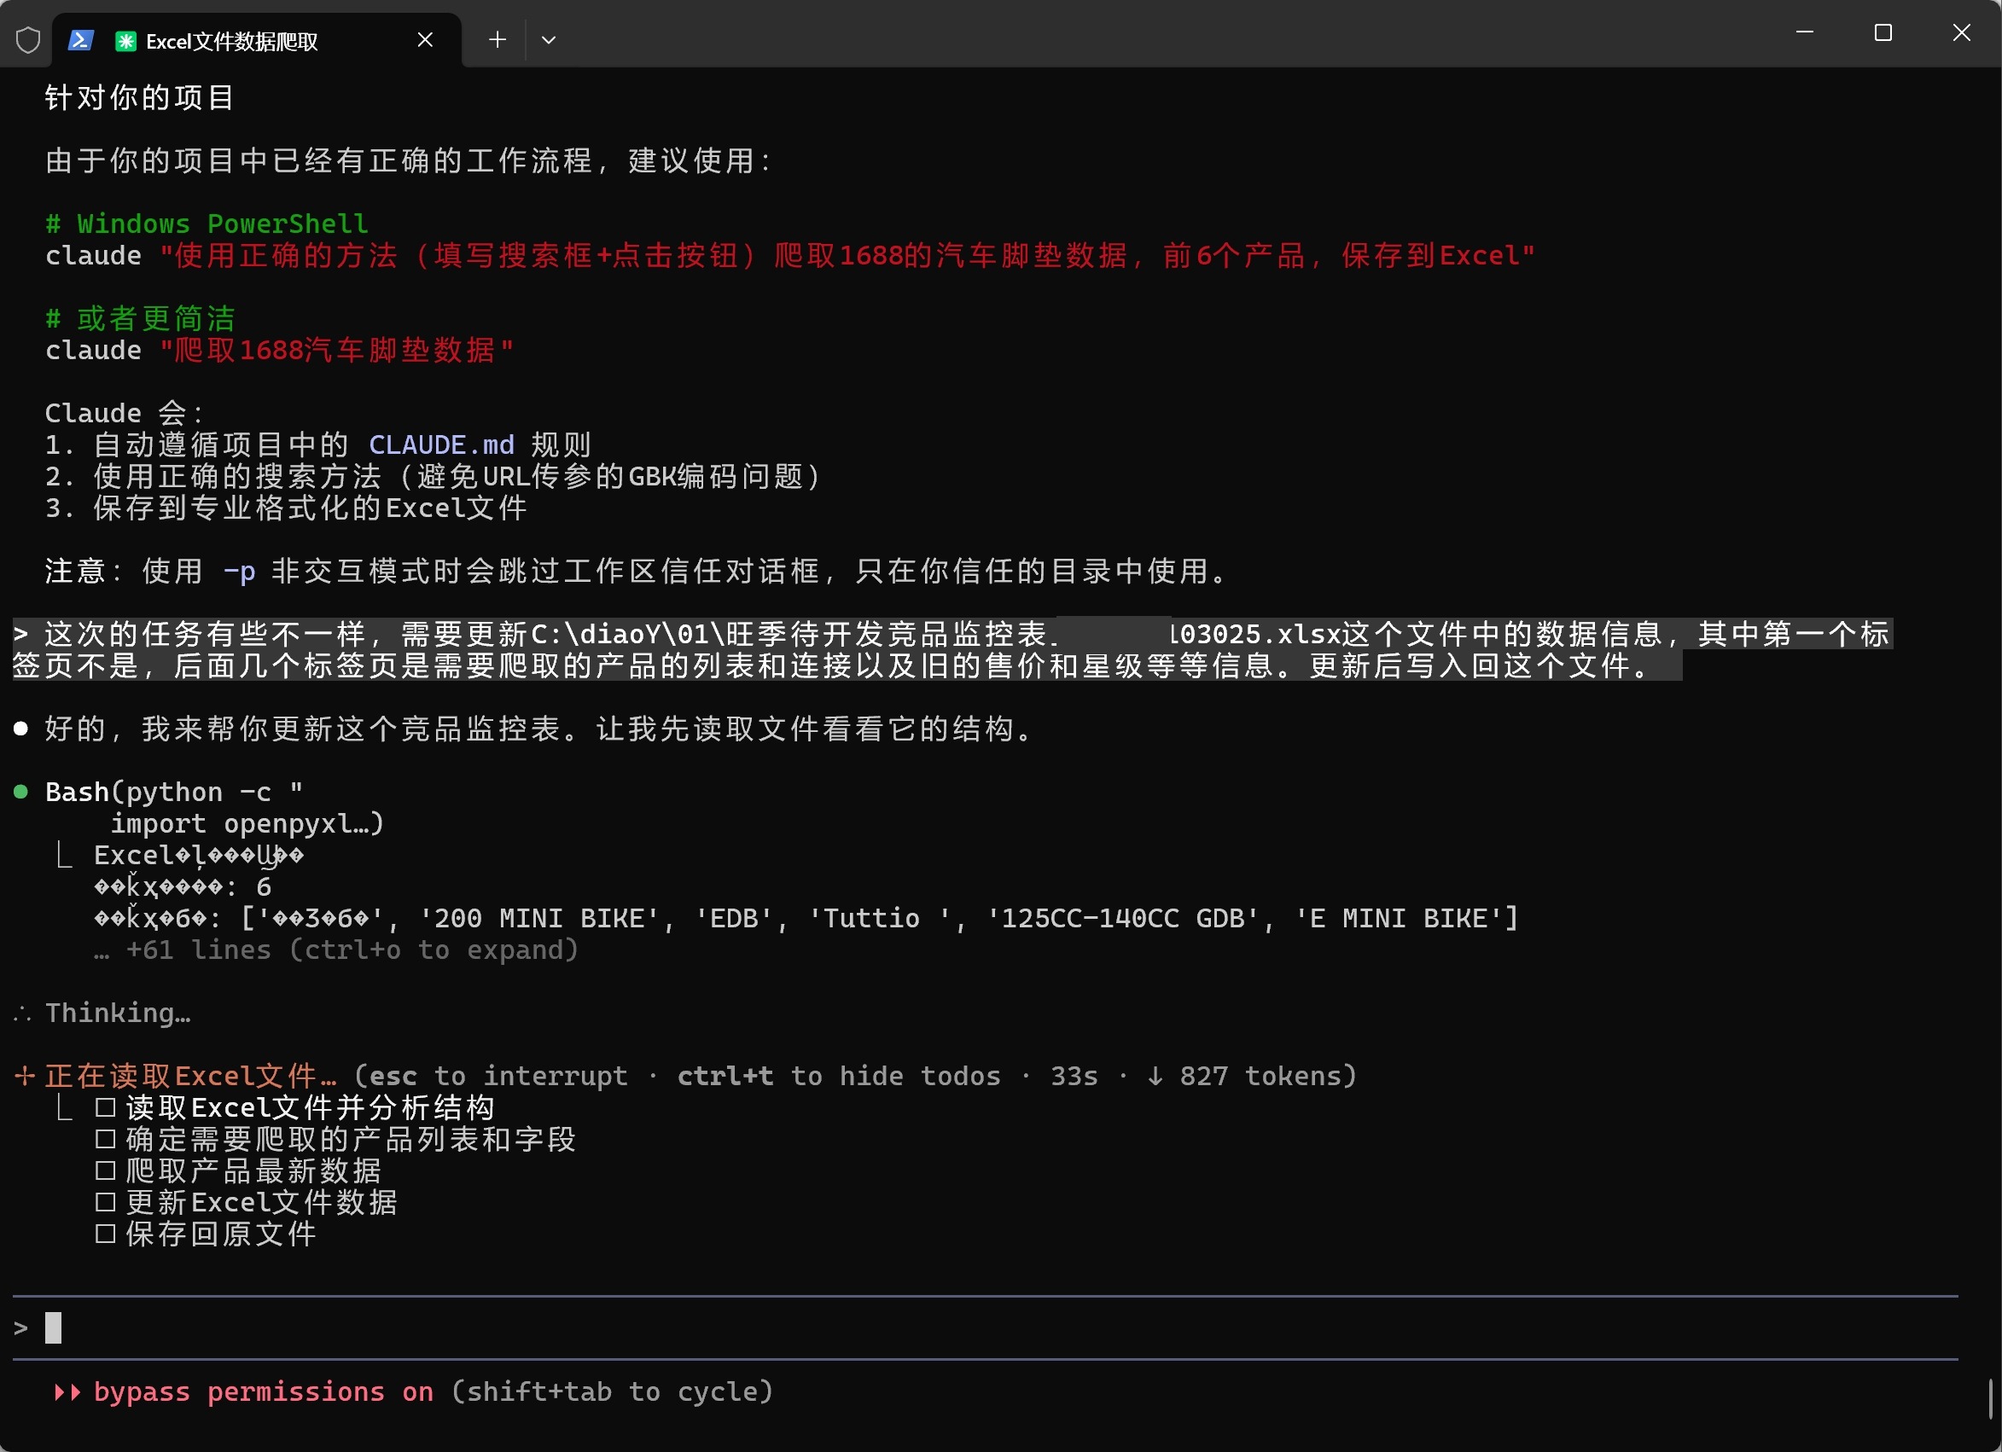Screen dimensions: 2002x1452
Task: Open a new terminal tab with the plus button
Action: click(x=497, y=40)
